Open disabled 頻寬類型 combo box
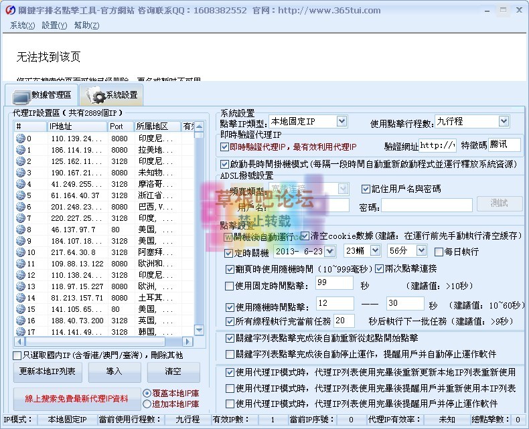Image resolution: width=529 pixels, height=429 pixels. pos(308,189)
